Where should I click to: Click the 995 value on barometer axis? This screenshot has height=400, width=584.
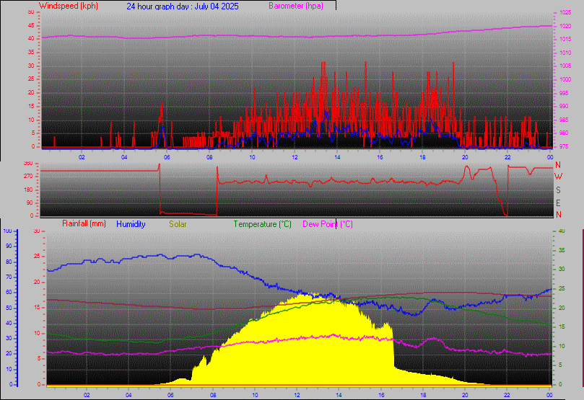point(564,93)
